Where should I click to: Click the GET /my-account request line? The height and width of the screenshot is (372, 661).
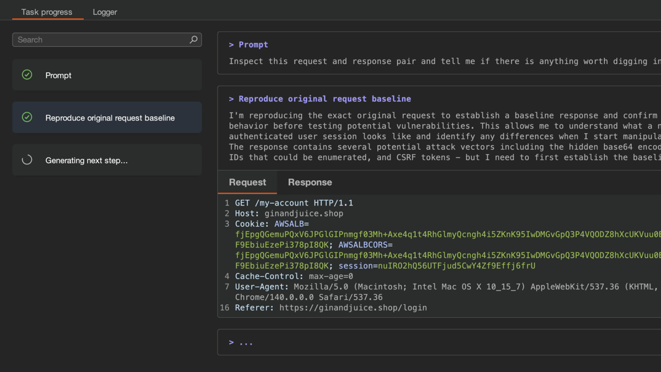tap(294, 203)
